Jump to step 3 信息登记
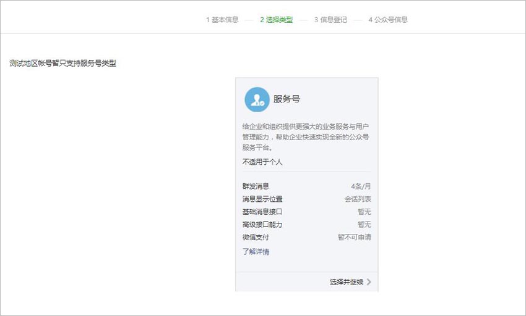526x316 pixels. pos(330,20)
